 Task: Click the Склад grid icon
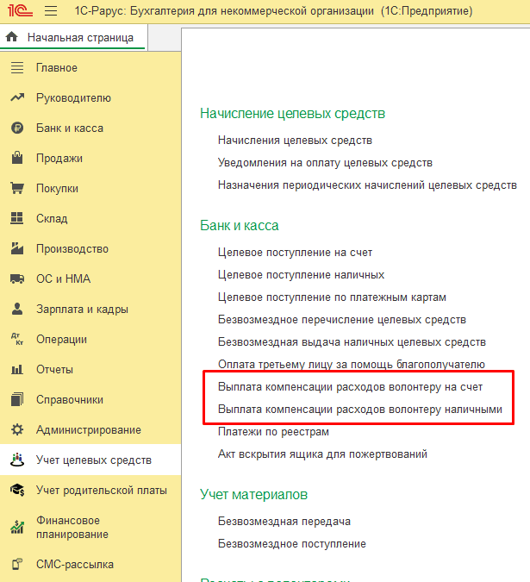[x=16, y=219]
